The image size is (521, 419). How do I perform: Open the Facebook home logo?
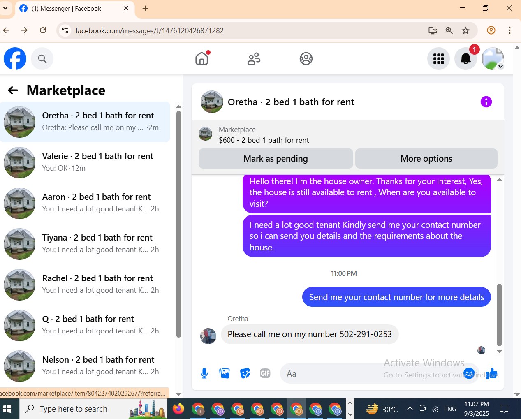pyautogui.click(x=15, y=59)
